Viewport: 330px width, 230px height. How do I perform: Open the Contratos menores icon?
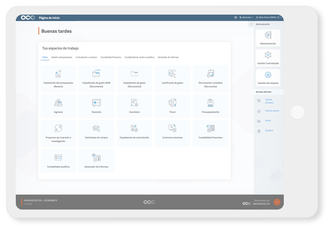tap(173, 128)
